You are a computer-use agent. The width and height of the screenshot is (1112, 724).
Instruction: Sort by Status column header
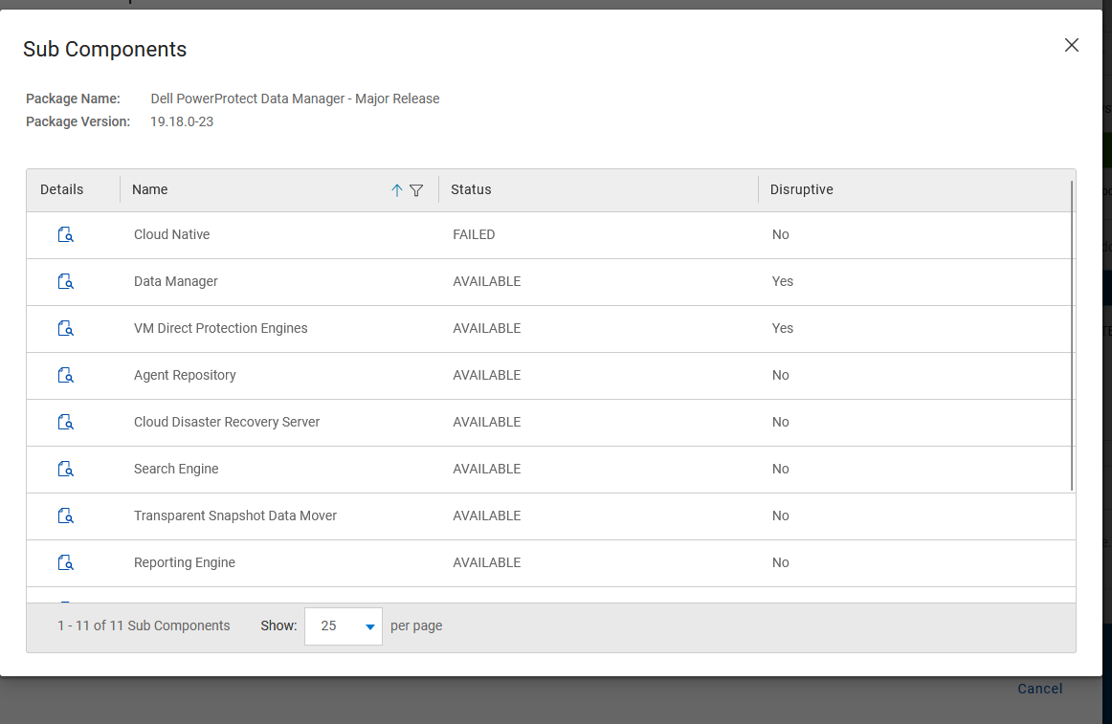tap(471, 190)
